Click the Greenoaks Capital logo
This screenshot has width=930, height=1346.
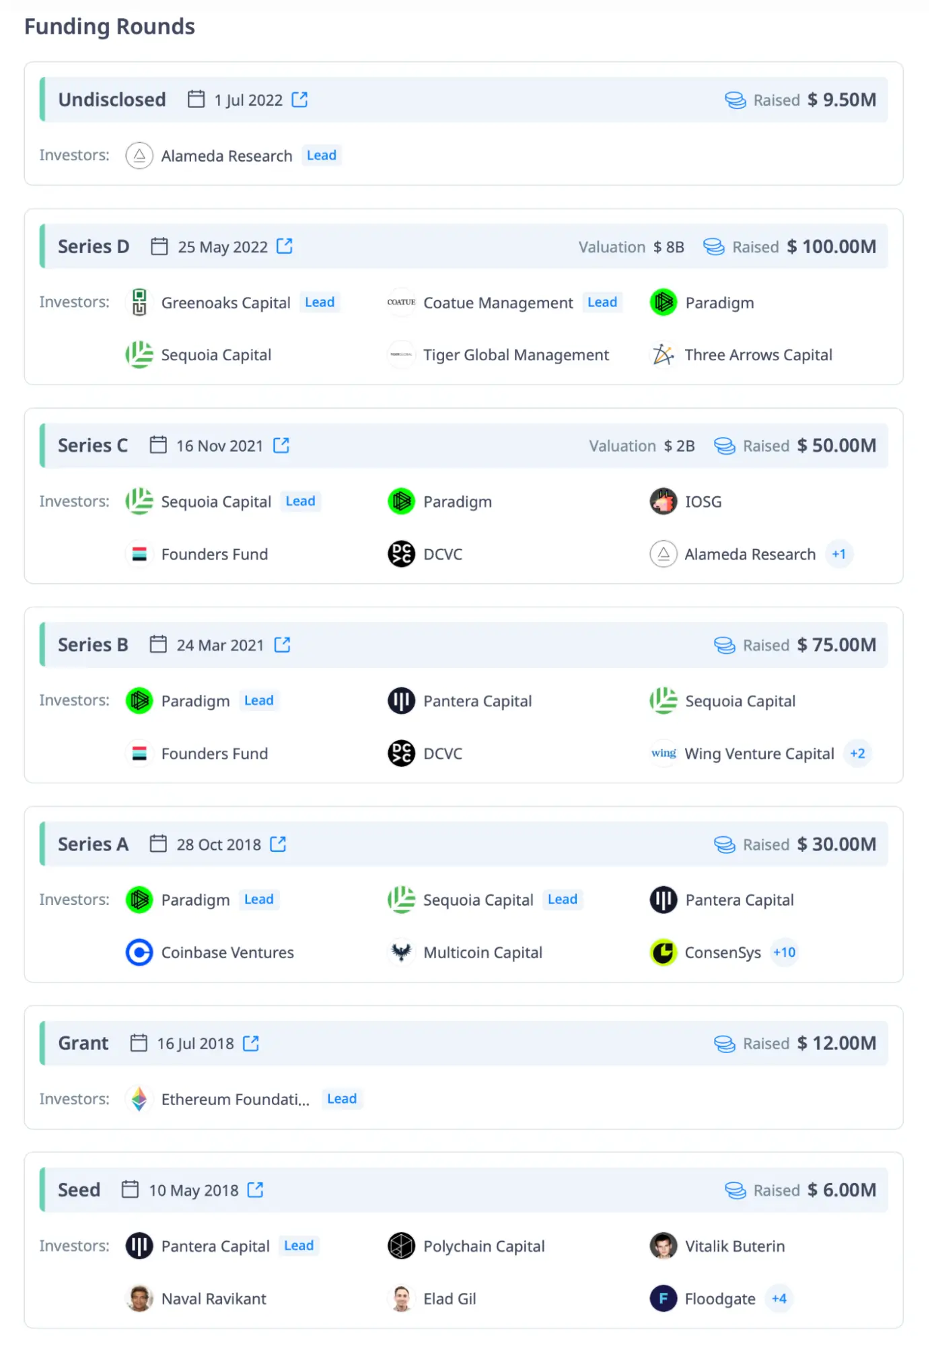pyautogui.click(x=139, y=302)
